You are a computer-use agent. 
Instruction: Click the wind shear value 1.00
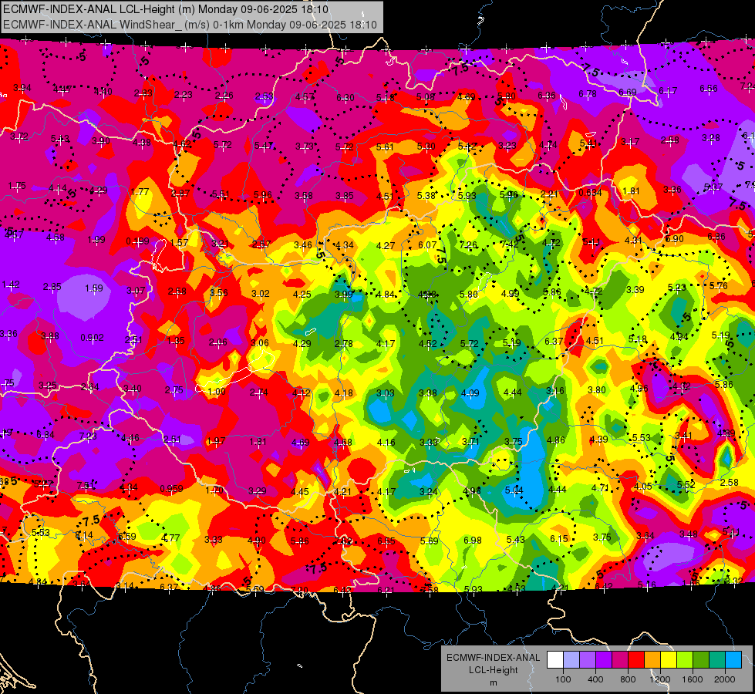pyautogui.click(x=217, y=392)
